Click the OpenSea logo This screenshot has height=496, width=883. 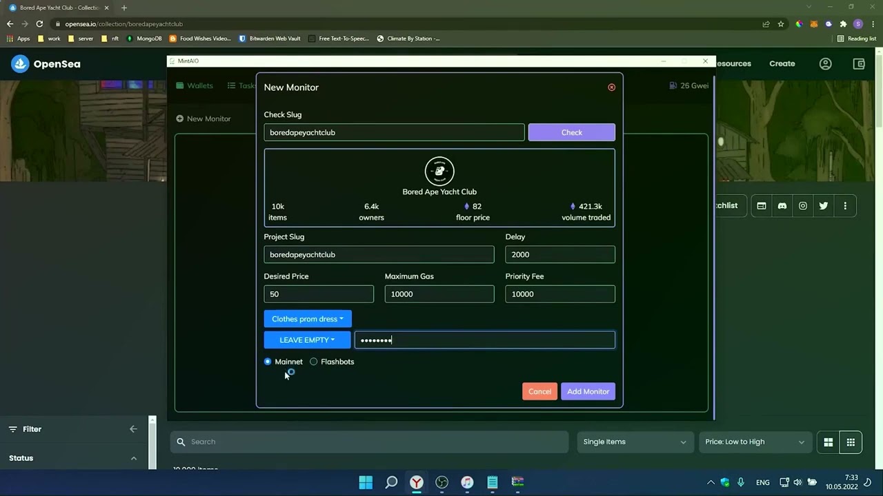pos(46,64)
